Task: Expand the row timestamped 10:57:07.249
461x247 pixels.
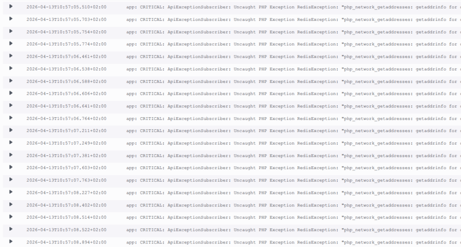Action: [x=11, y=142]
